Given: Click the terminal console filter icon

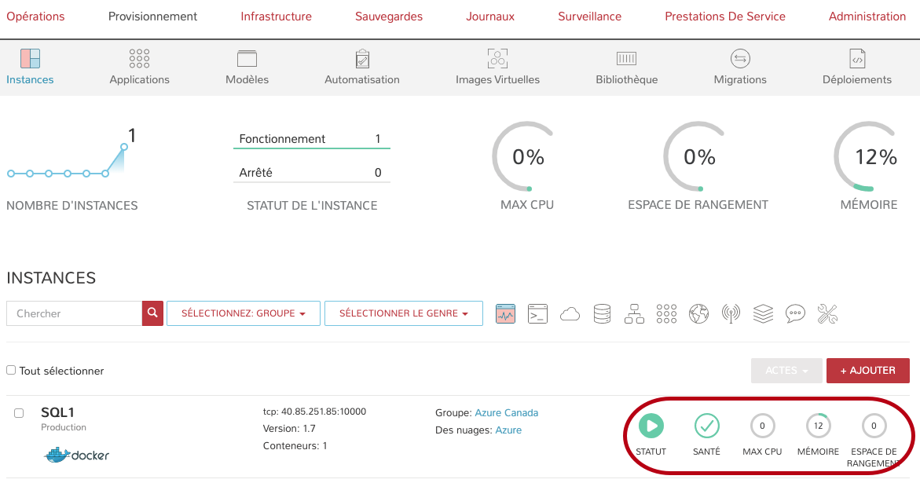Looking at the screenshot, I should pos(537,314).
